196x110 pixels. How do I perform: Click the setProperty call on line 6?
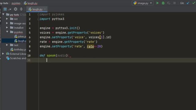point(62,37)
